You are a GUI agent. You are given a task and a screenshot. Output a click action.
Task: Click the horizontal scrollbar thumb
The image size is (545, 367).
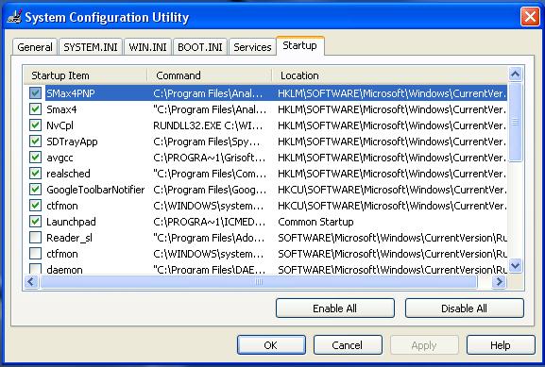pyautogui.click(x=259, y=281)
